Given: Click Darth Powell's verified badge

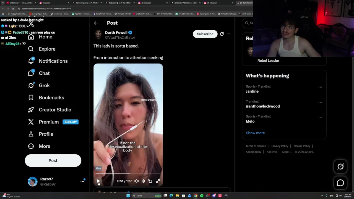Looking at the screenshot, I should pos(130,33).
